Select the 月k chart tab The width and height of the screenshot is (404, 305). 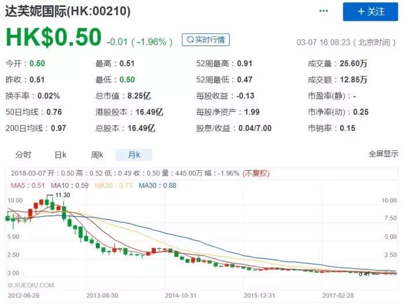click(x=134, y=155)
